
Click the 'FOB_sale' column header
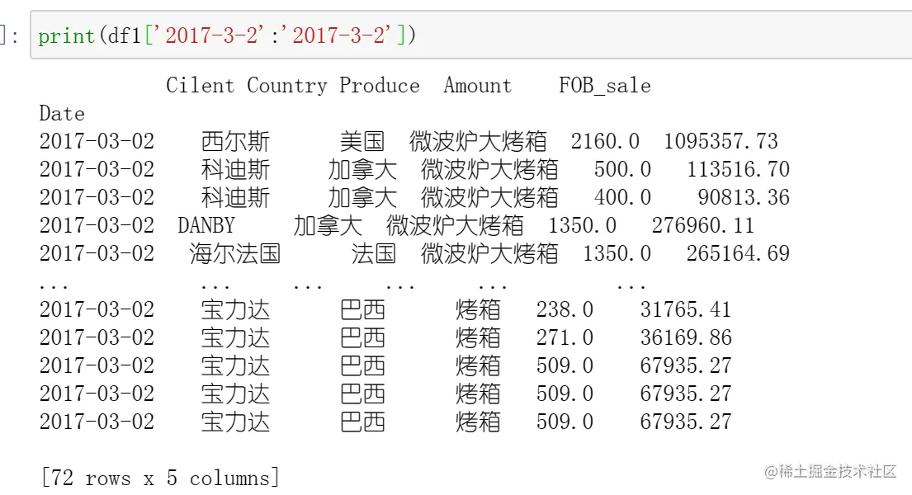(605, 86)
